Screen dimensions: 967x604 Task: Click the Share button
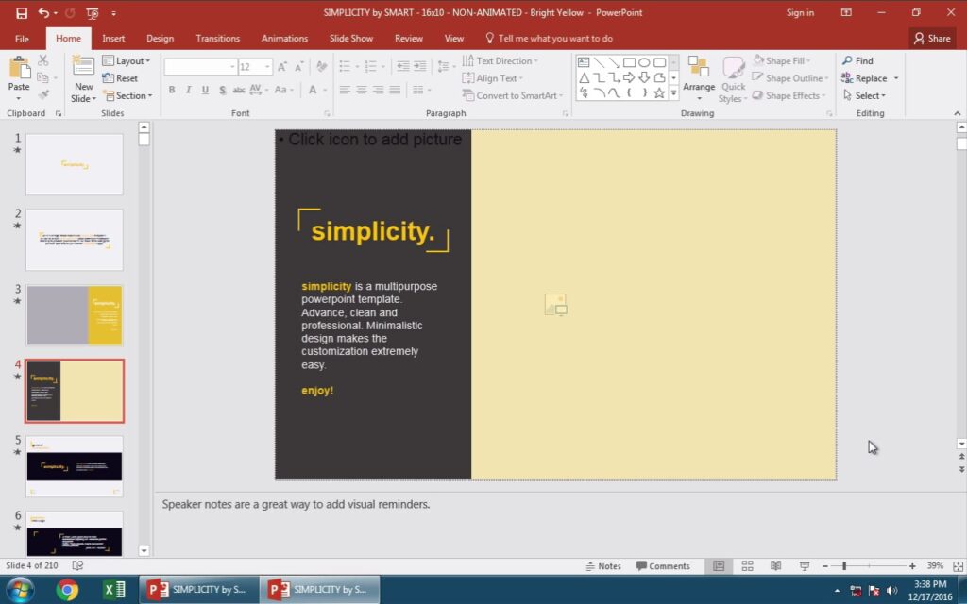(x=932, y=39)
